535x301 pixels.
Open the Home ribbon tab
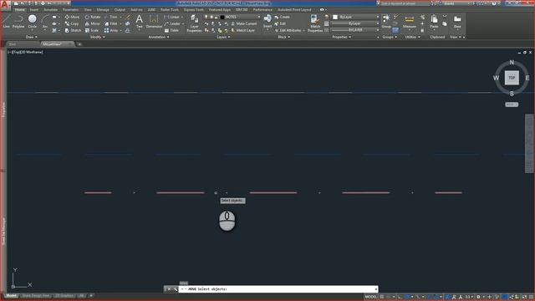click(20, 9)
